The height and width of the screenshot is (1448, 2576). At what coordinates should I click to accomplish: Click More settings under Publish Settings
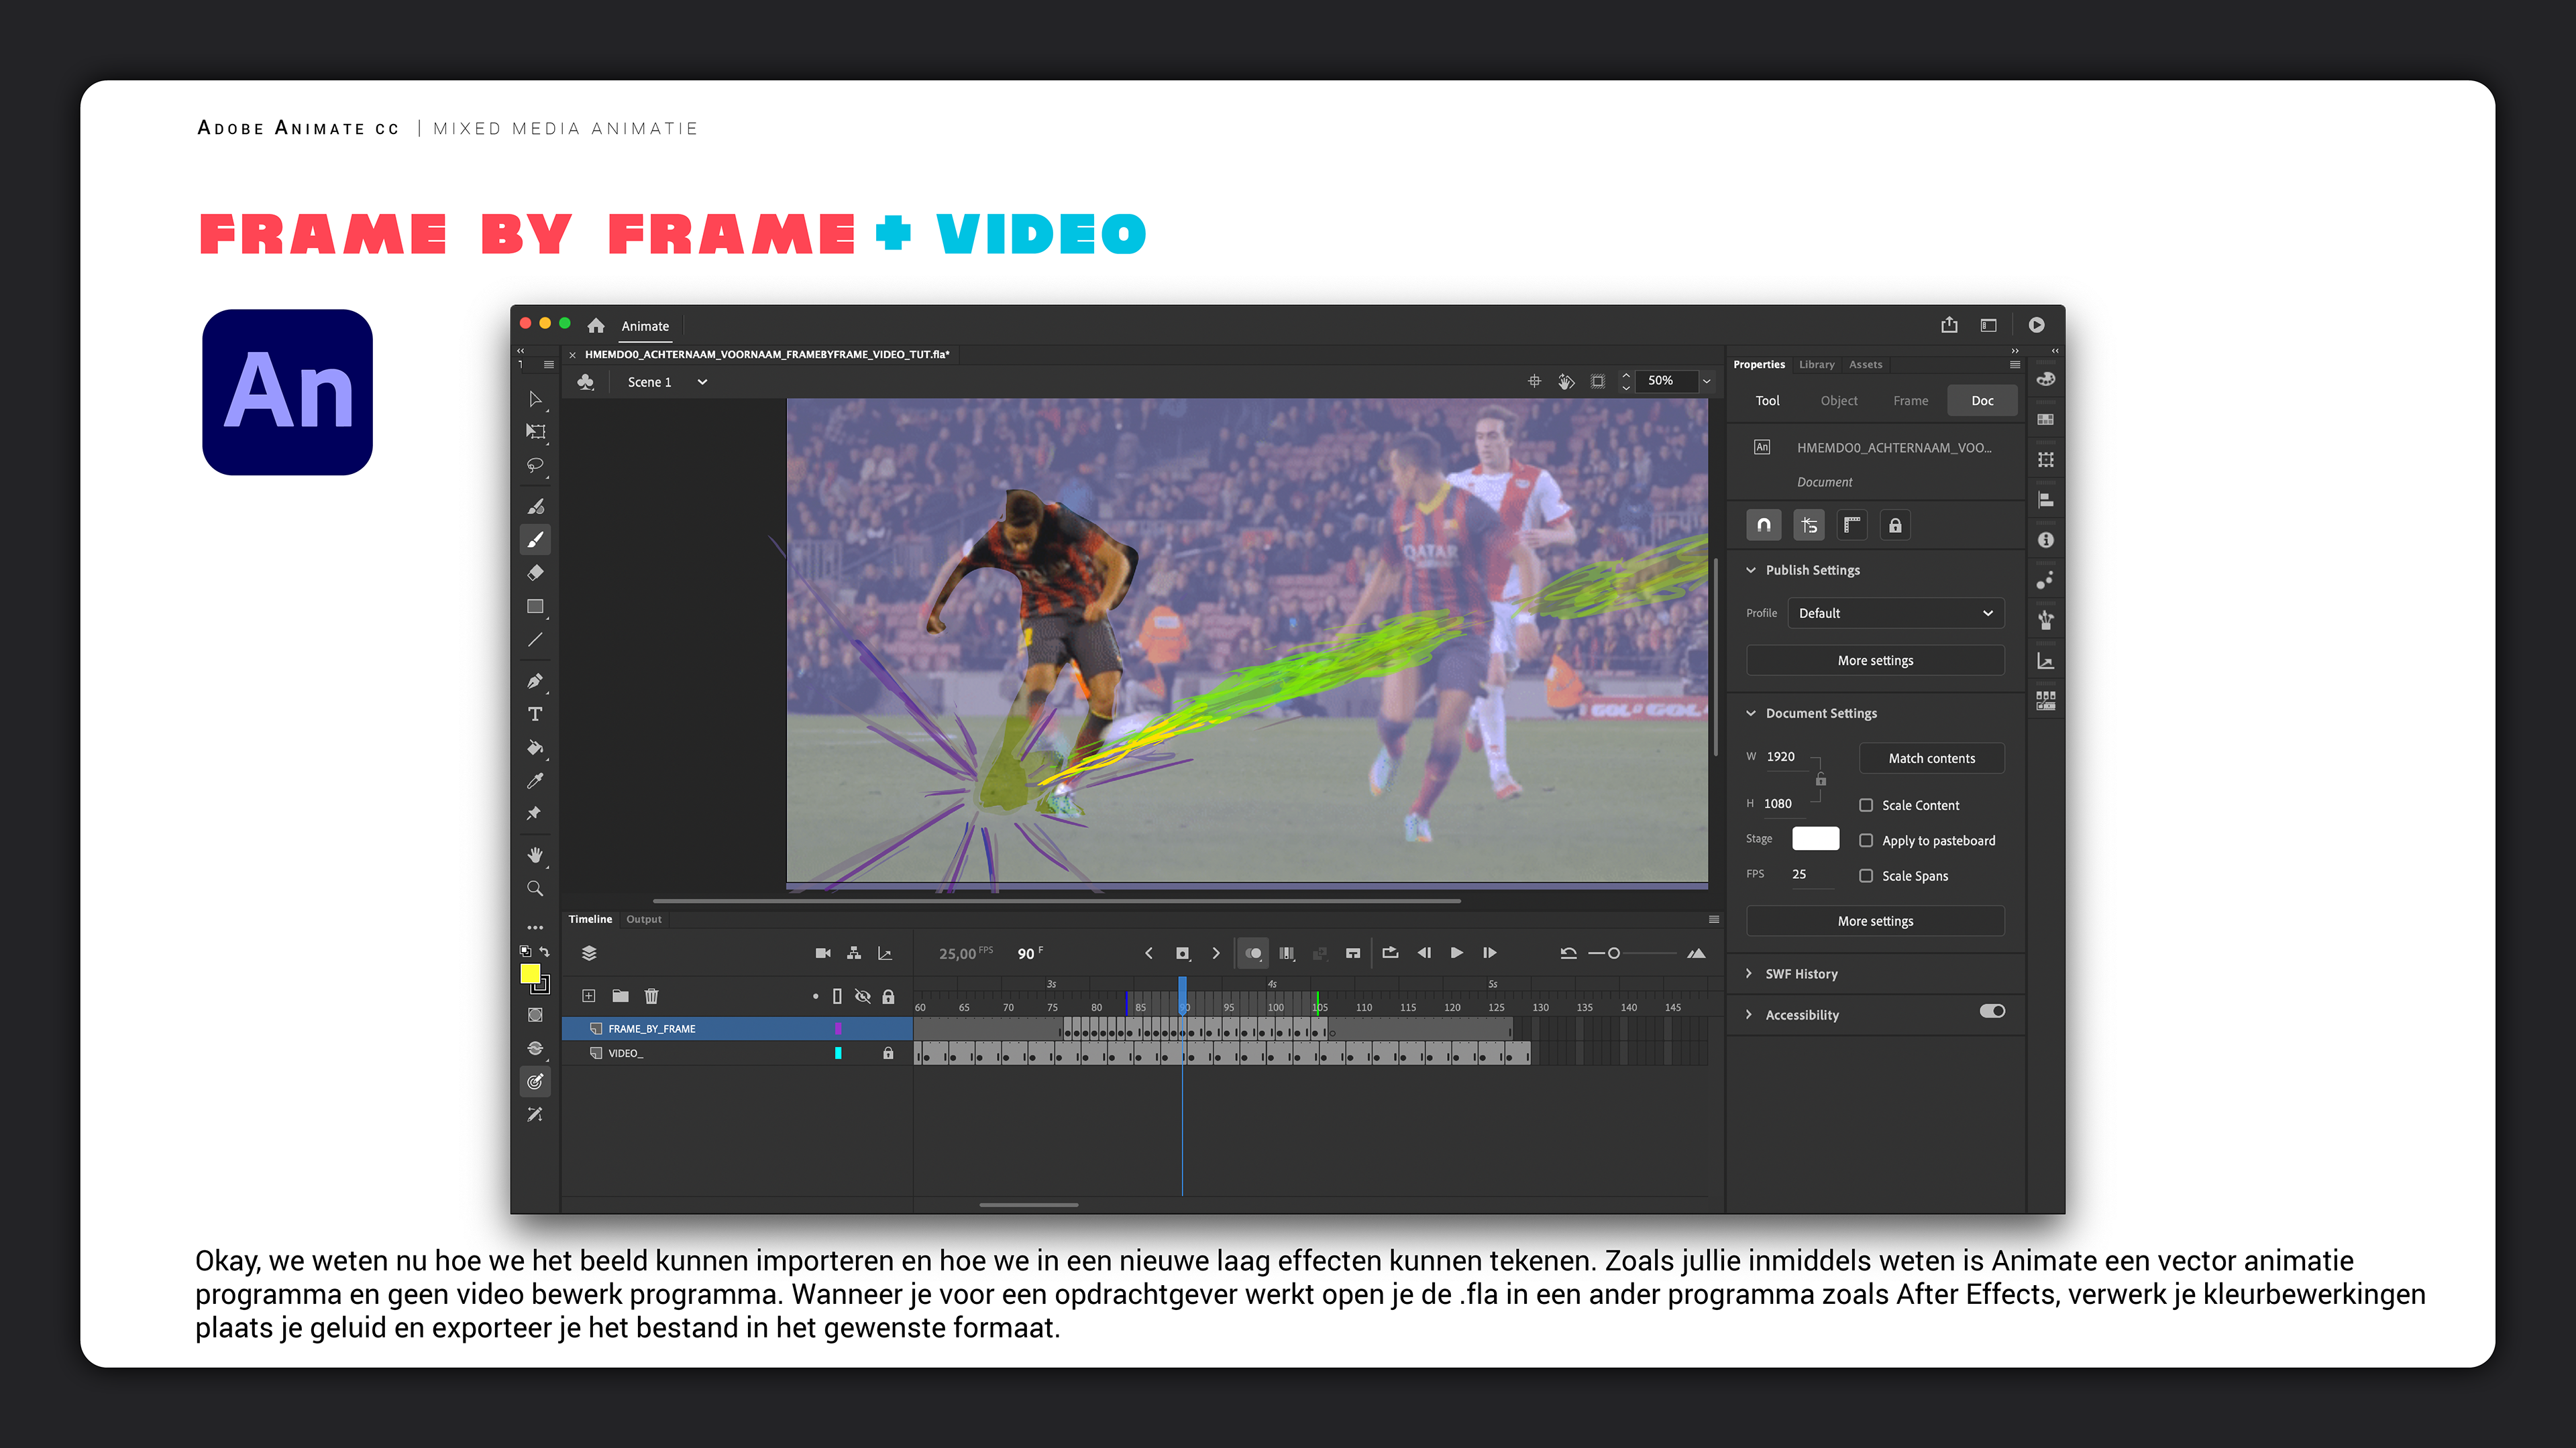click(x=1875, y=660)
